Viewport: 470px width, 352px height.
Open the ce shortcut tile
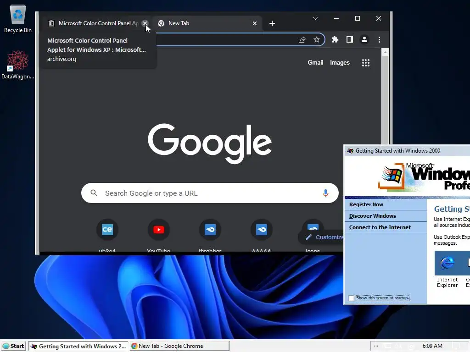[x=107, y=230]
